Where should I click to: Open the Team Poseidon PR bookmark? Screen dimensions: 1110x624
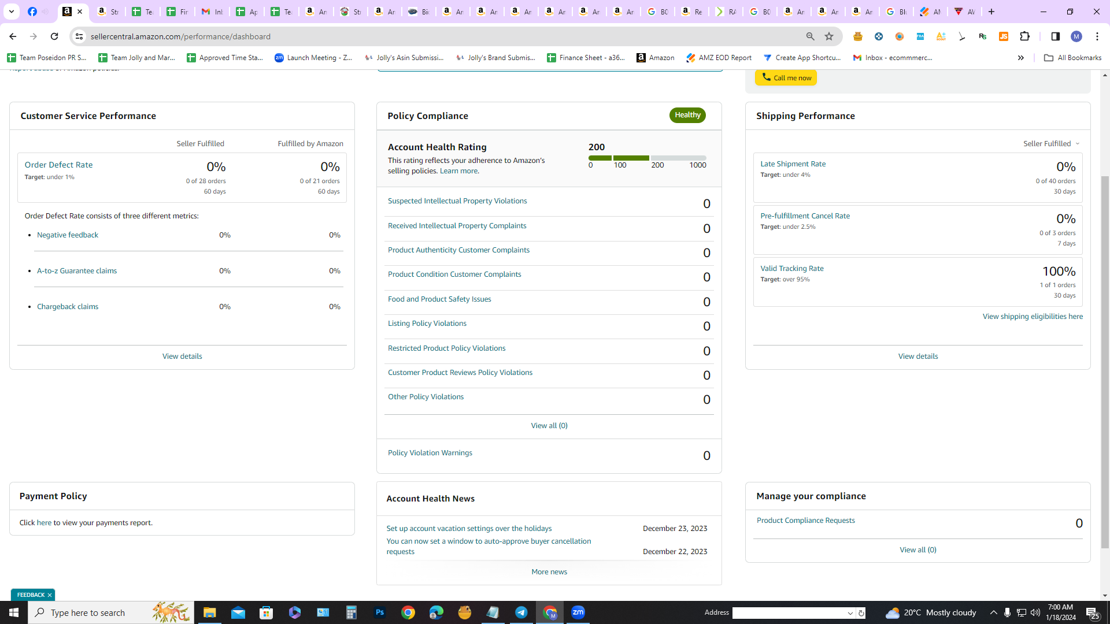coord(47,58)
